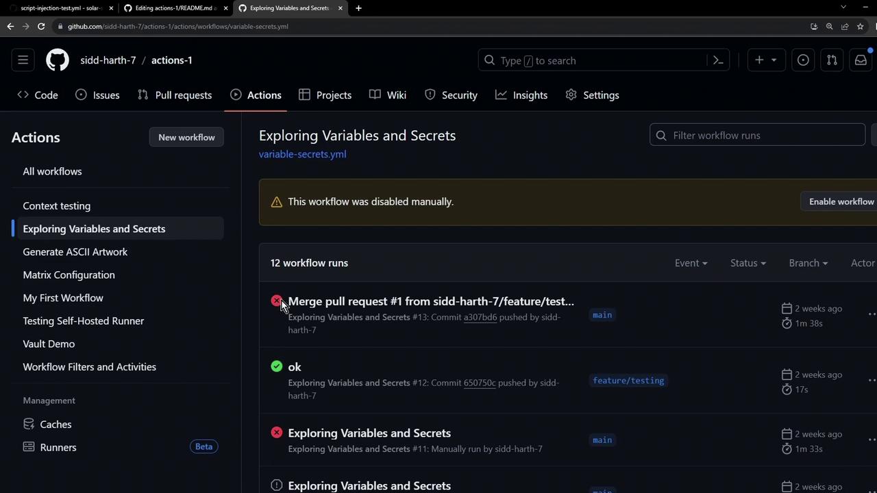Bookmark this page with the star icon
This screenshot has width=877, height=493.
point(860,26)
